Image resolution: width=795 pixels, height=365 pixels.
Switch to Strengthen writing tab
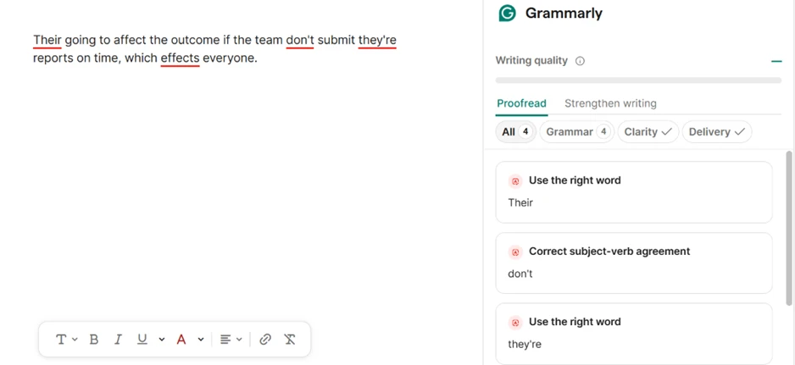tap(610, 103)
